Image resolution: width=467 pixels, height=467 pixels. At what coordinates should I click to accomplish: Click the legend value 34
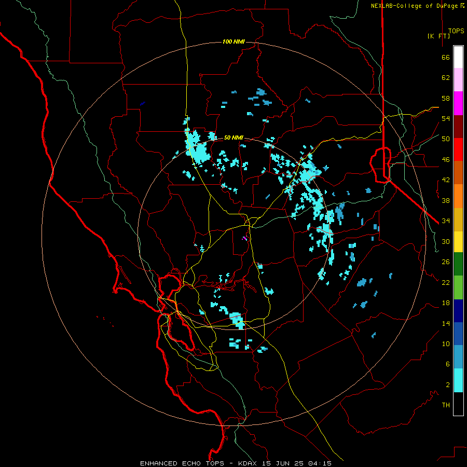coord(446,221)
